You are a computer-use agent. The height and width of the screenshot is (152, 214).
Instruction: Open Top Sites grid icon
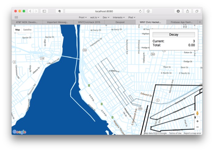point(16,17)
